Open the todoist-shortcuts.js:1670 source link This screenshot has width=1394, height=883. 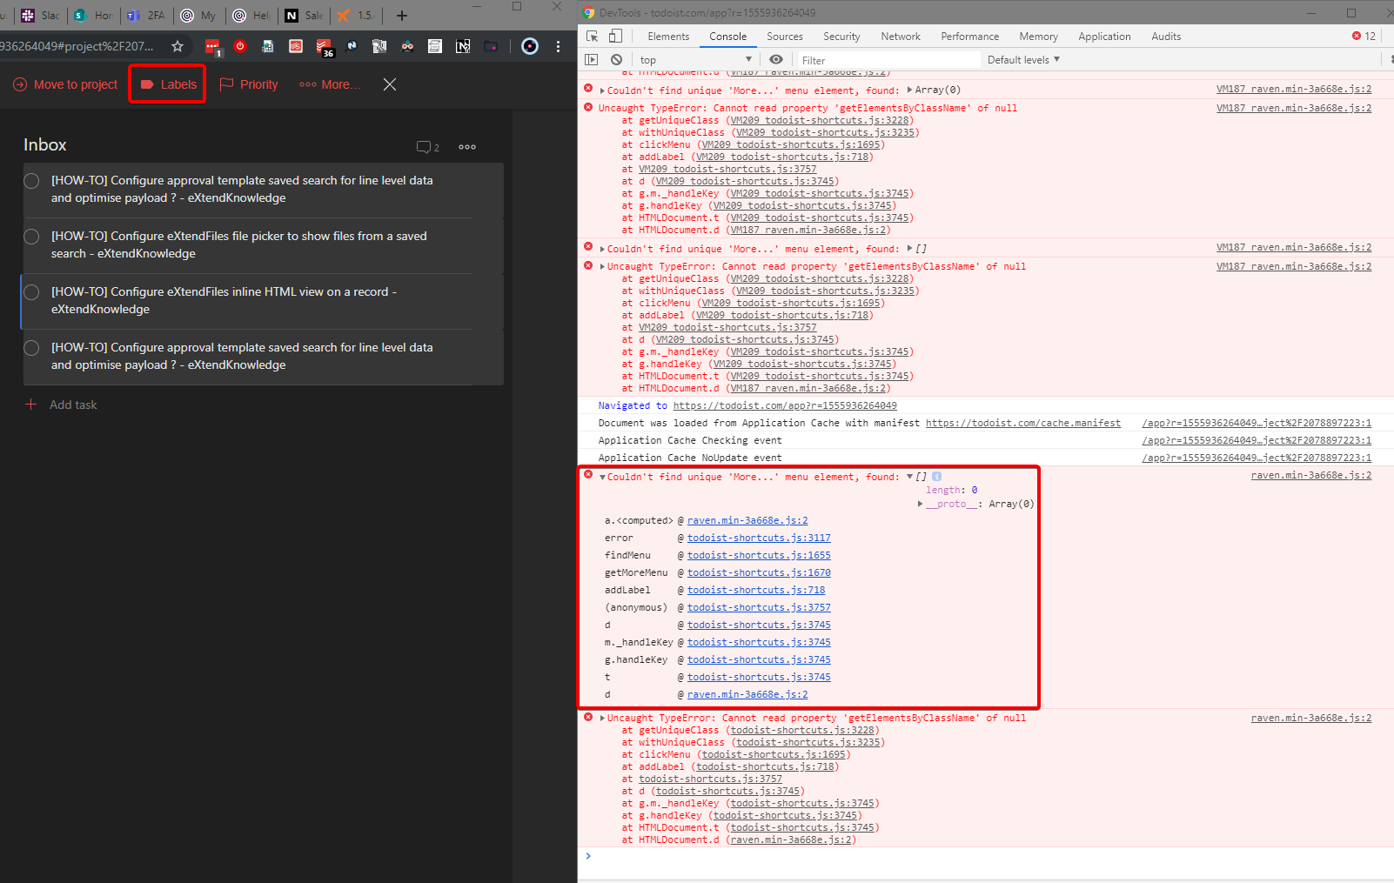(758, 572)
